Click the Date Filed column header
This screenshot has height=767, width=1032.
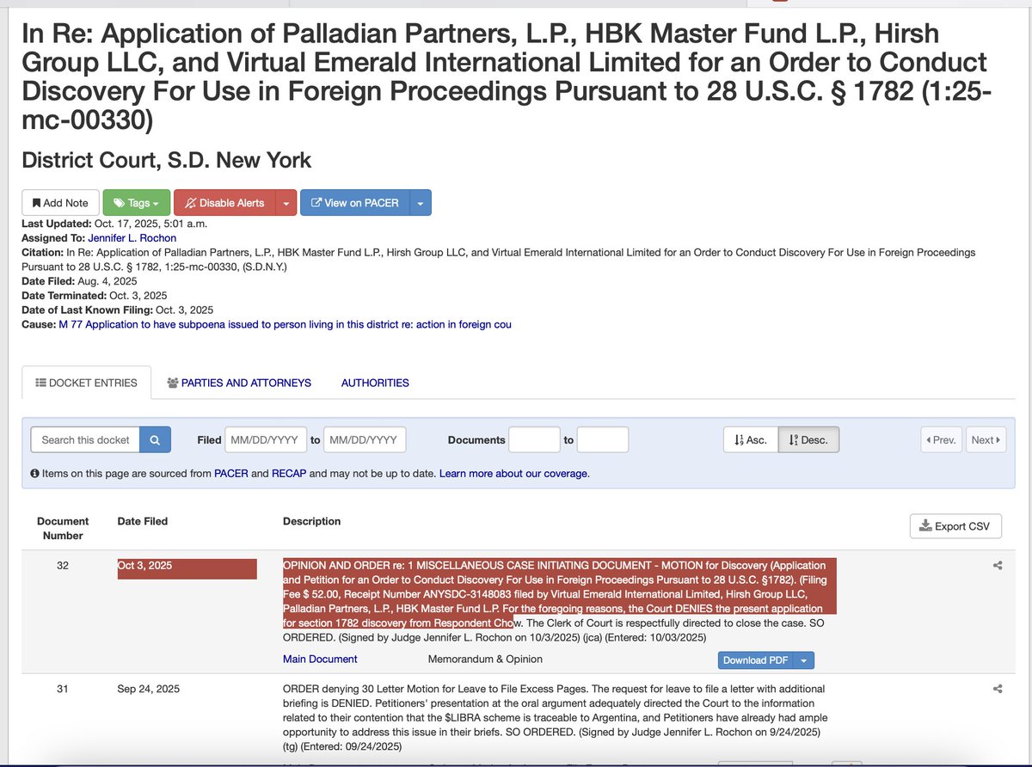pos(143,521)
